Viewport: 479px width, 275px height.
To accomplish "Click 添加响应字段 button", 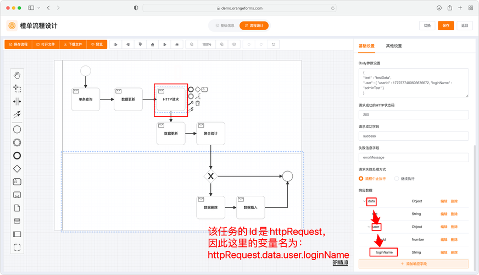I will (x=414, y=263).
